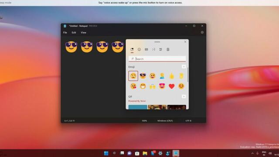The image size is (279, 157).
Task: Open the Chat app on taskbar
Action: [x=129, y=153]
